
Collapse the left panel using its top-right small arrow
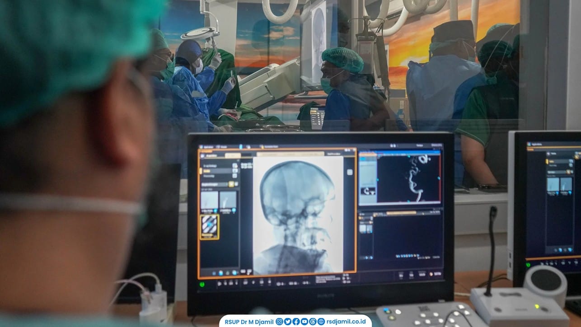click(238, 160)
